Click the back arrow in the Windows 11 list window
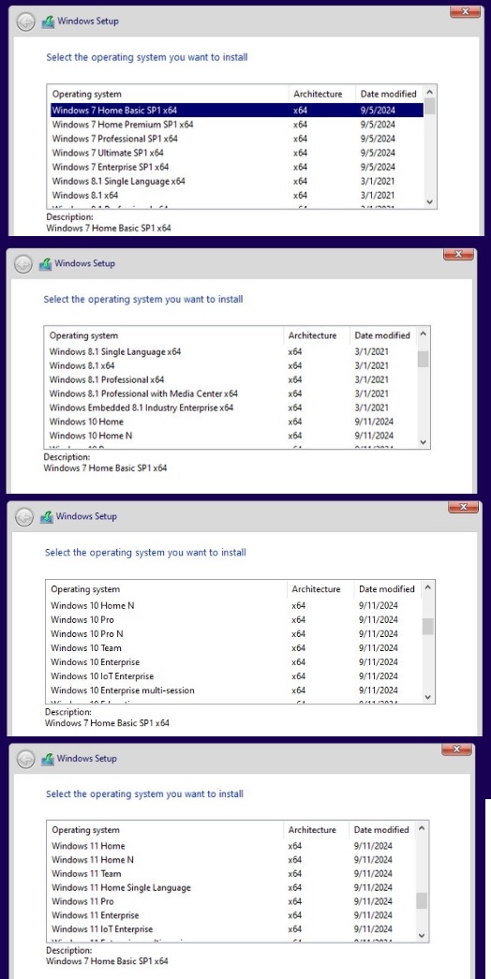 click(x=25, y=759)
